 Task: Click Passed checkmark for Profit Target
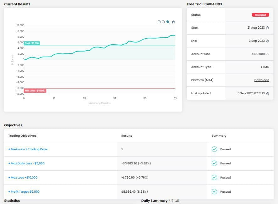214,191
